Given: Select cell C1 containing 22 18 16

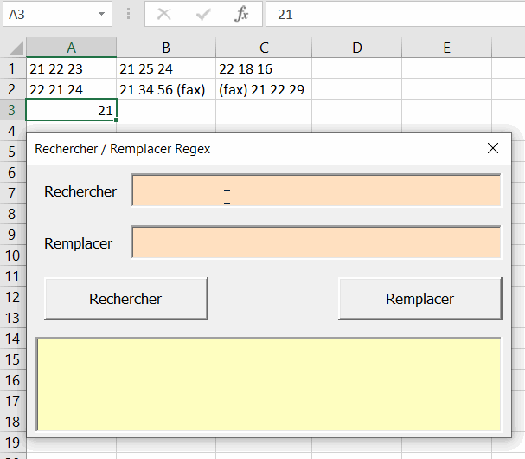Looking at the screenshot, I should (x=263, y=68).
